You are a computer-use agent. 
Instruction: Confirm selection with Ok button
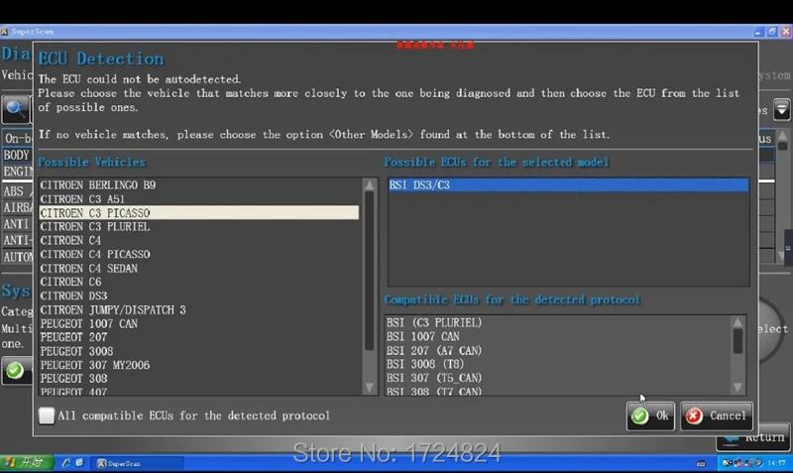click(650, 415)
